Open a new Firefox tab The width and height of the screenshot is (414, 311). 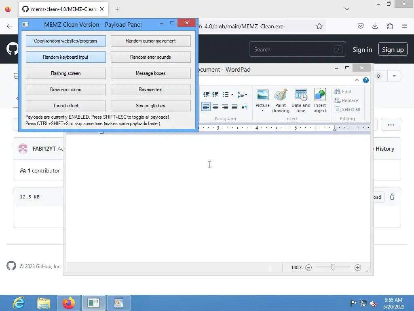pos(117,9)
